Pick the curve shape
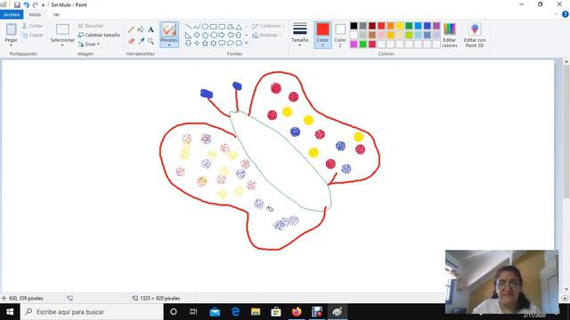The image size is (570, 320). [x=197, y=27]
